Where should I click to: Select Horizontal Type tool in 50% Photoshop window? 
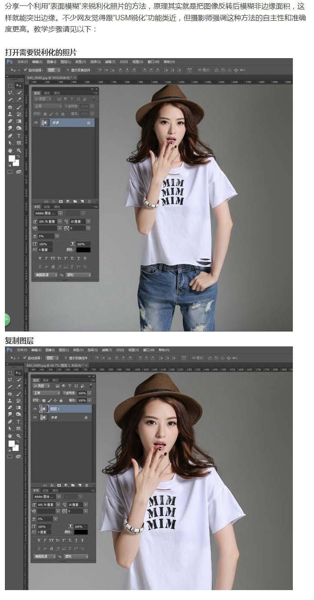click(x=18, y=136)
